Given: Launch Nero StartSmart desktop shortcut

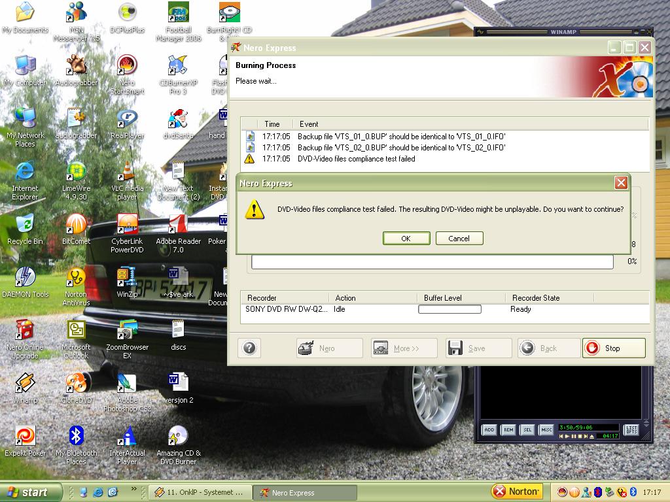Looking at the screenshot, I should click(x=128, y=75).
